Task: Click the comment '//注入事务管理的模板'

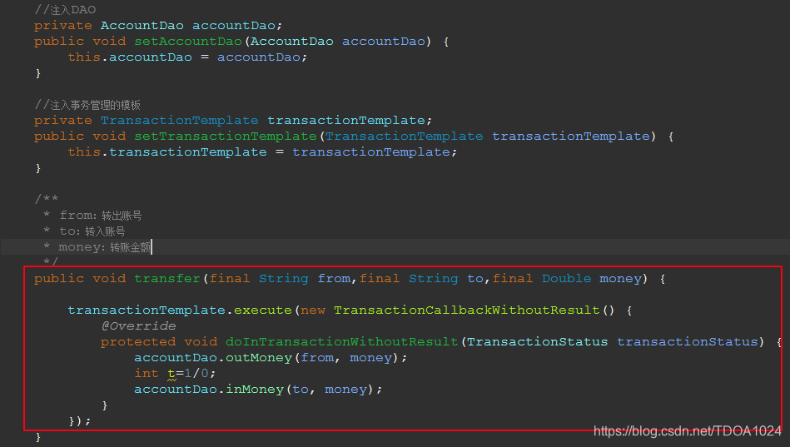Action: pos(87,105)
